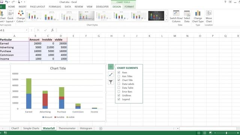
Task: Disable the Gridlines checkbox
Action: tap(119, 95)
